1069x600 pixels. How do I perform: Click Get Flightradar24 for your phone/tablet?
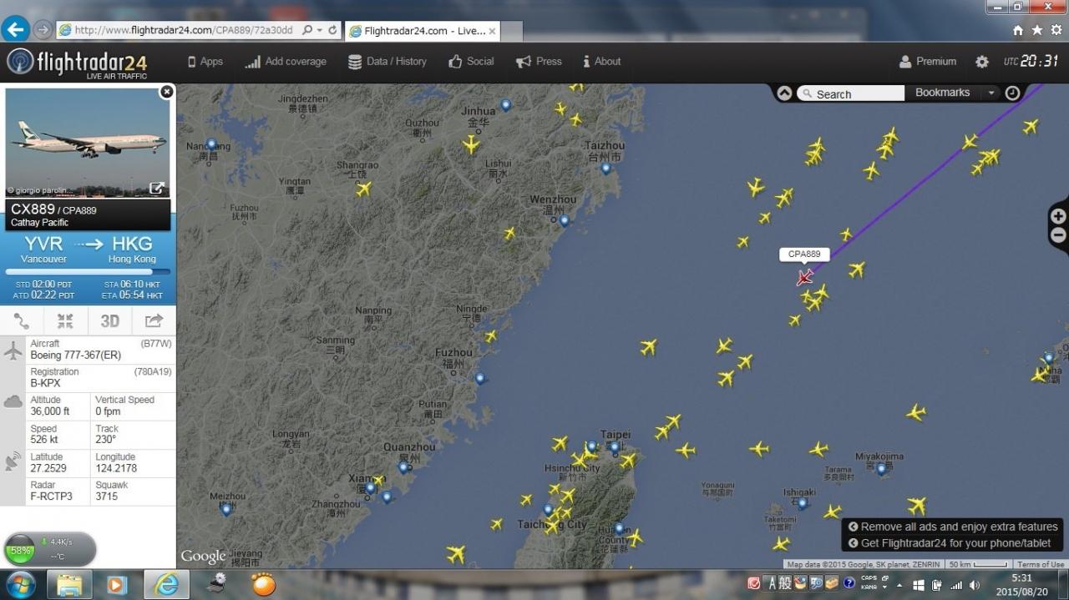point(950,543)
